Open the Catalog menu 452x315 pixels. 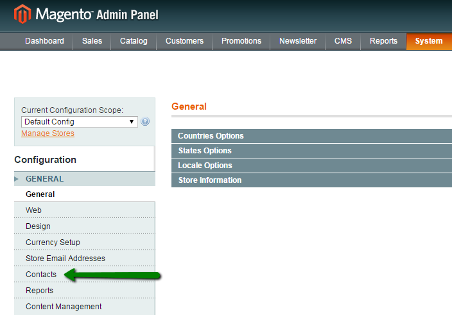tap(134, 41)
